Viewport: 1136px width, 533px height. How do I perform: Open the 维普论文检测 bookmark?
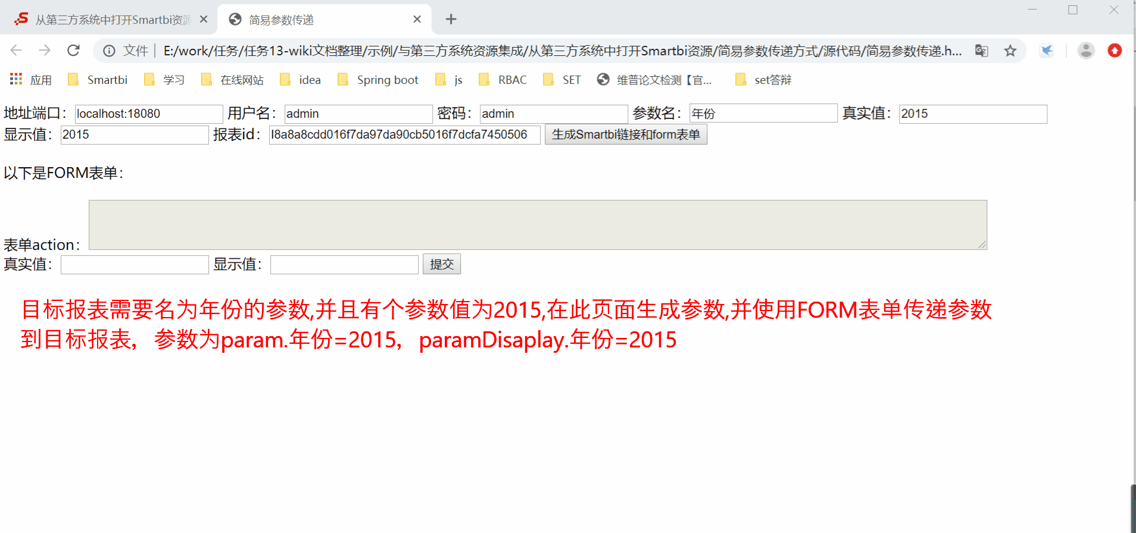point(655,80)
